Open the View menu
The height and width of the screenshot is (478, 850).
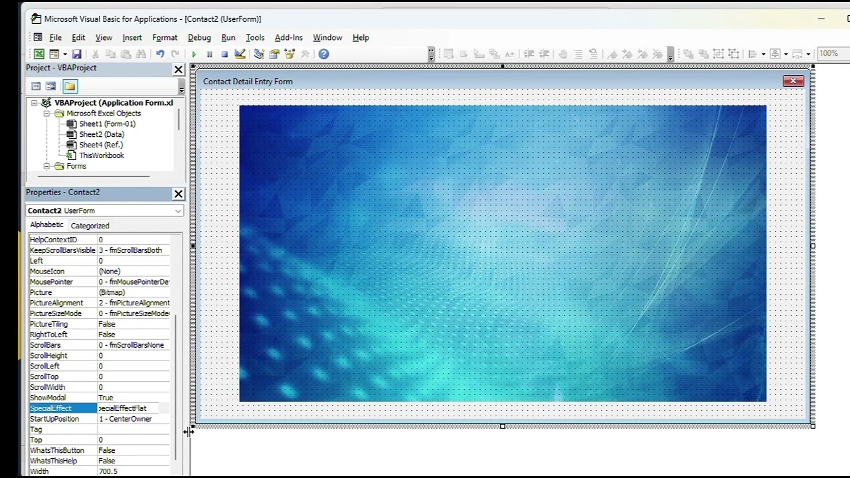(x=104, y=38)
